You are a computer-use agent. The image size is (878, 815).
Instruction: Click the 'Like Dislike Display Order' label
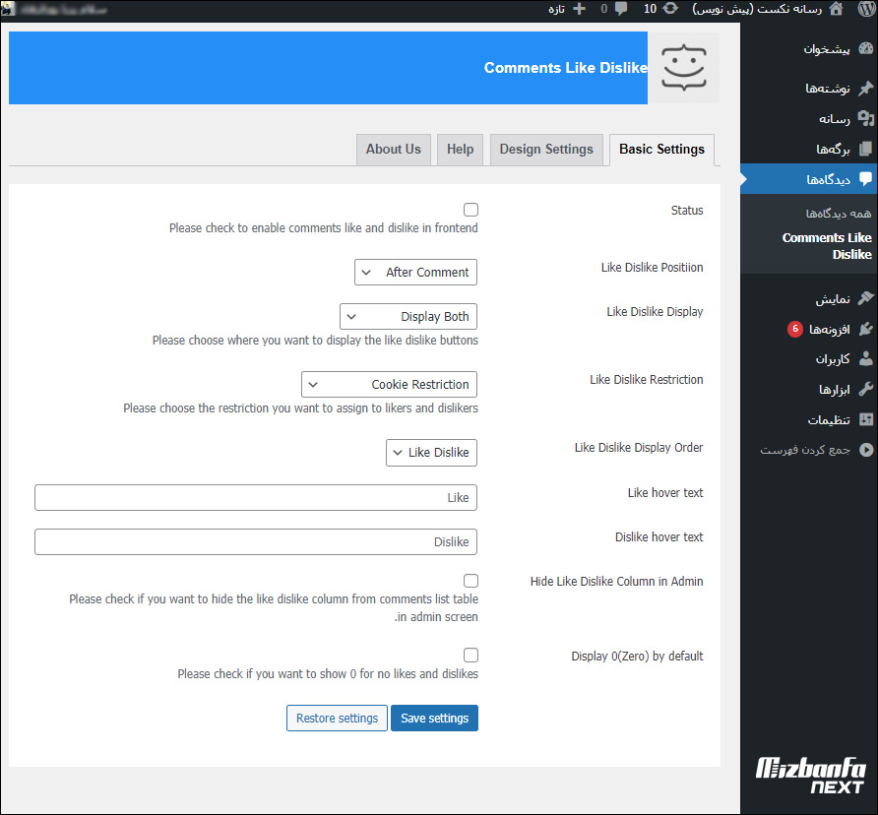click(639, 448)
